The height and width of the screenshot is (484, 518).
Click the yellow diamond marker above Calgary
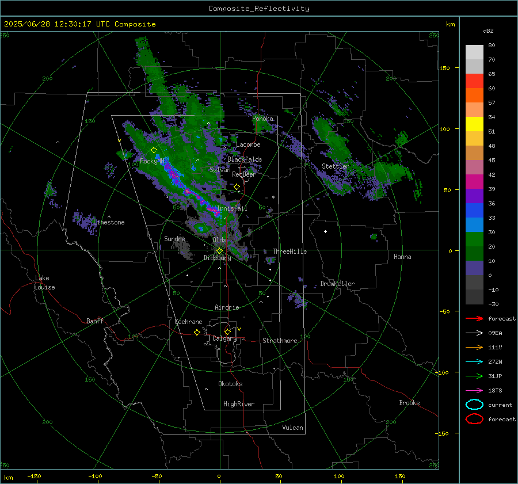point(227,331)
